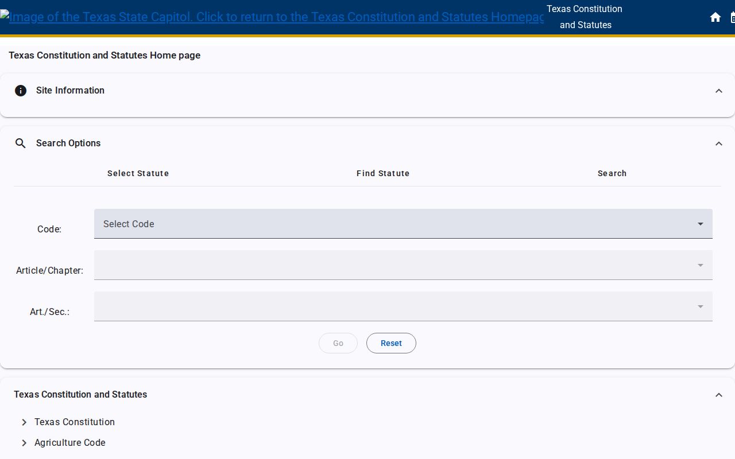Open the Art./Sec. dropdown

point(403,306)
